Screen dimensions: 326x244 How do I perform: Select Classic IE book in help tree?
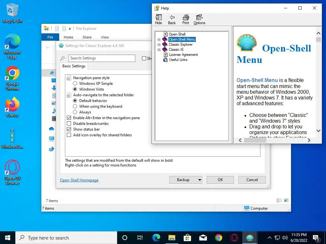click(176, 49)
